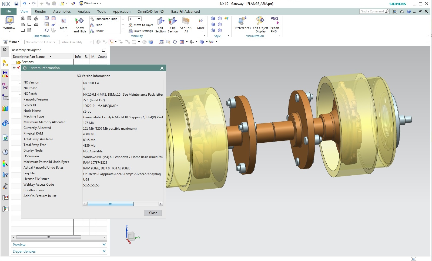This screenshot has height=261, width=432.
Task: Click the Help question mark icon
Action: point(409,11)
